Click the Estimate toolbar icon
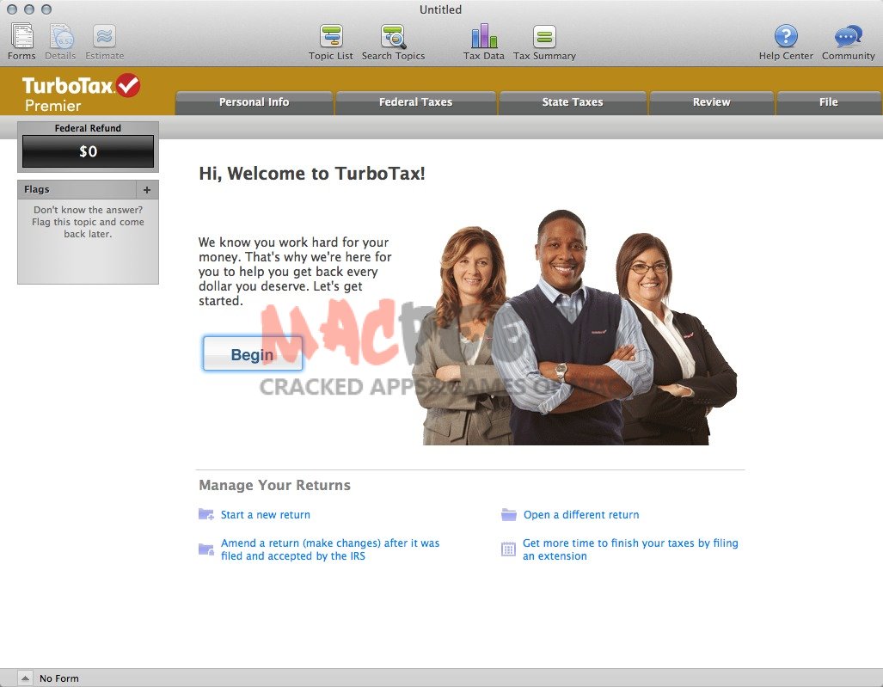 coord(104,37)
